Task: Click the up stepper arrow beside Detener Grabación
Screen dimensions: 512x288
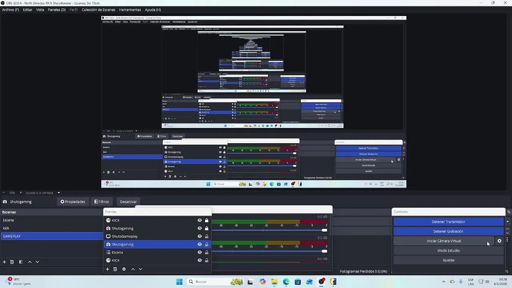Action: (x=507, y=229)
